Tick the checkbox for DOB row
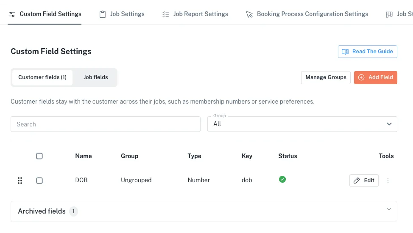This screenshot has height=233, width=413. point(39,181)
